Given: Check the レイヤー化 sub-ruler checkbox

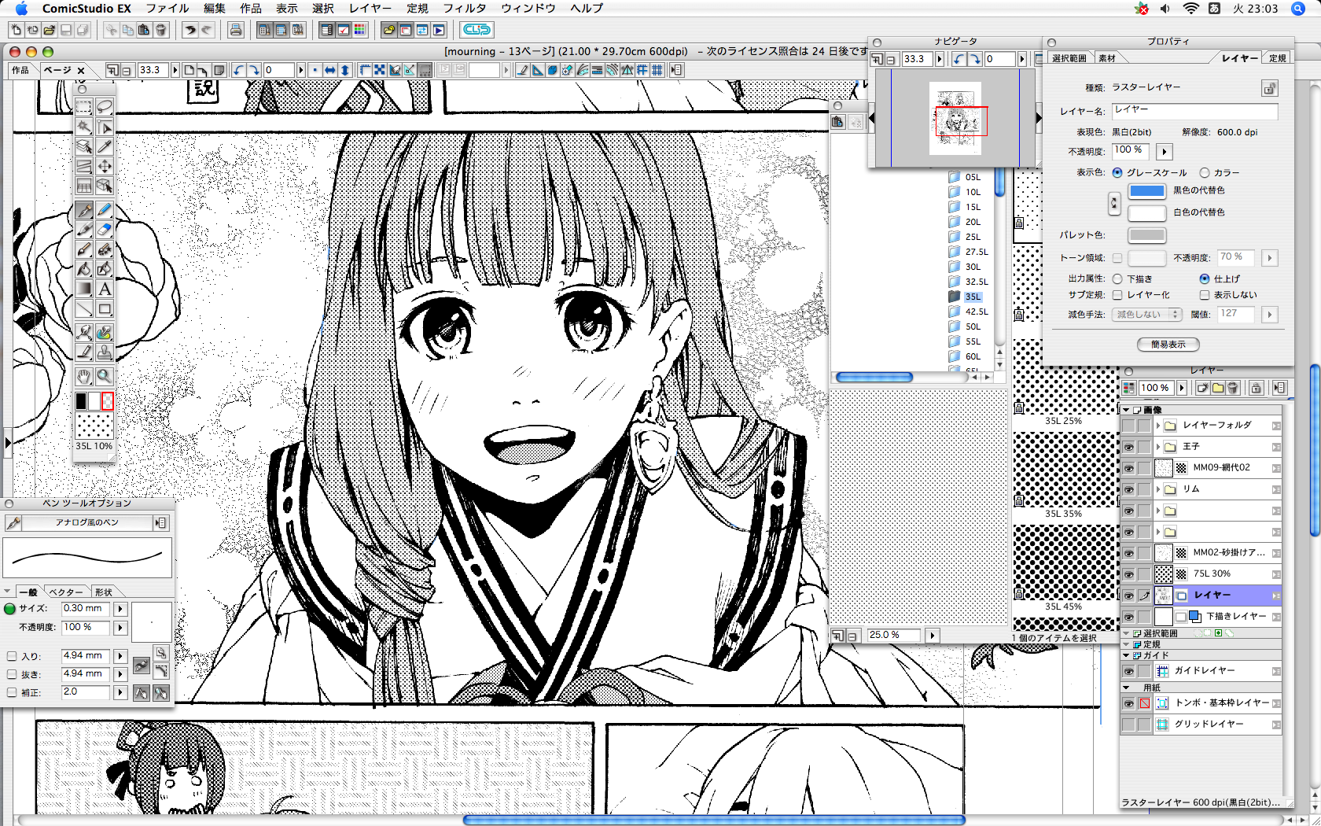Looking at the screenshot, I should click(x=1117, y=295).
